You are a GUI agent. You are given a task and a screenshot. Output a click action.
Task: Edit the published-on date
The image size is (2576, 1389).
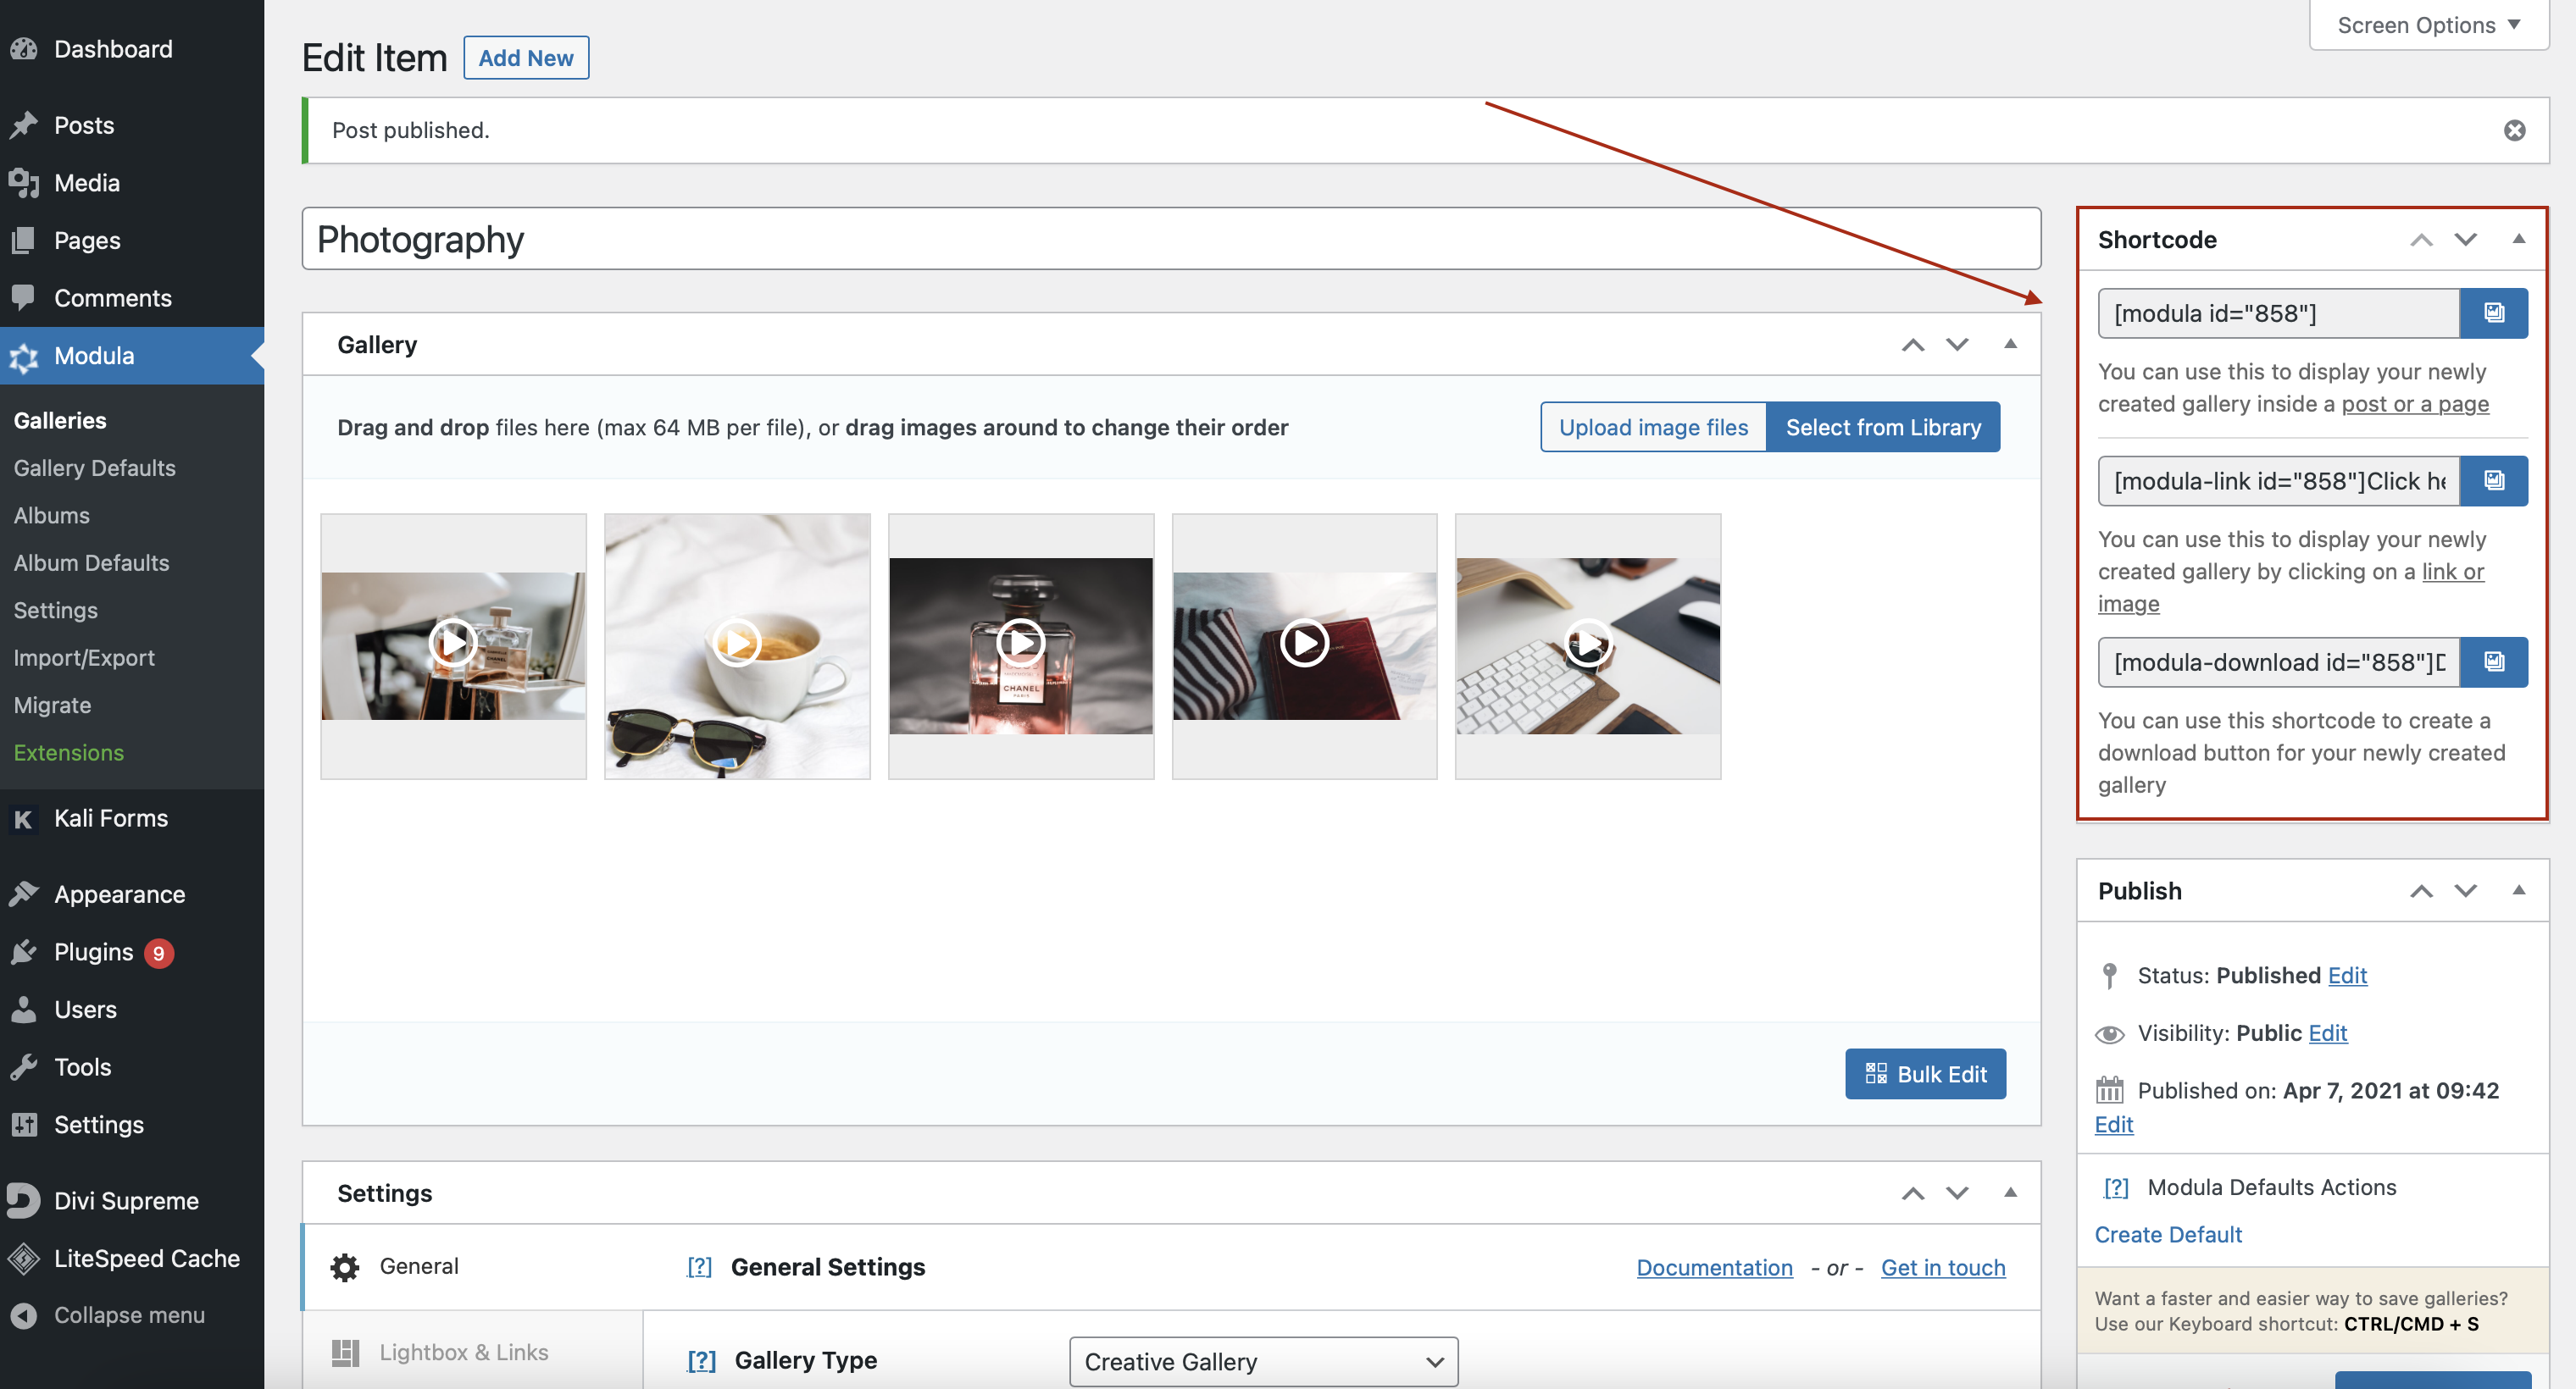(x=2114, y=1124)
